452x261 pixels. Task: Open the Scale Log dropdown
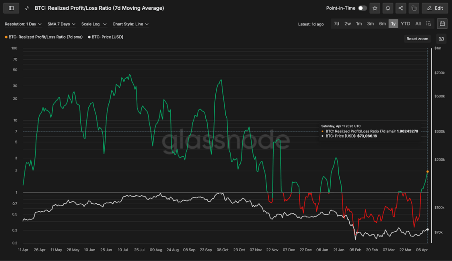pos(94,24)
